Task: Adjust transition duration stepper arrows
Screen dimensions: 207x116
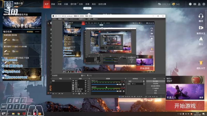Action: 144,84
